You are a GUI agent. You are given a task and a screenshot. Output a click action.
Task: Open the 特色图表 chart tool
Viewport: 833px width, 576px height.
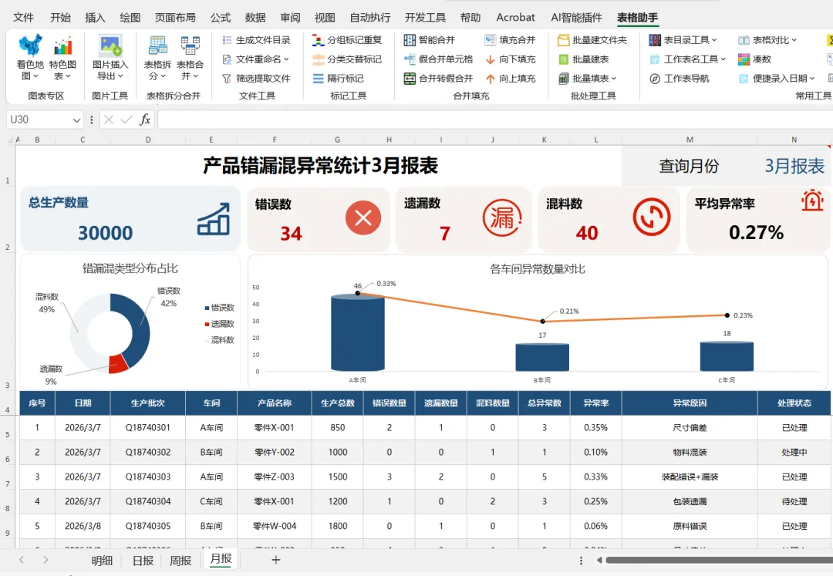pos(62,57)
